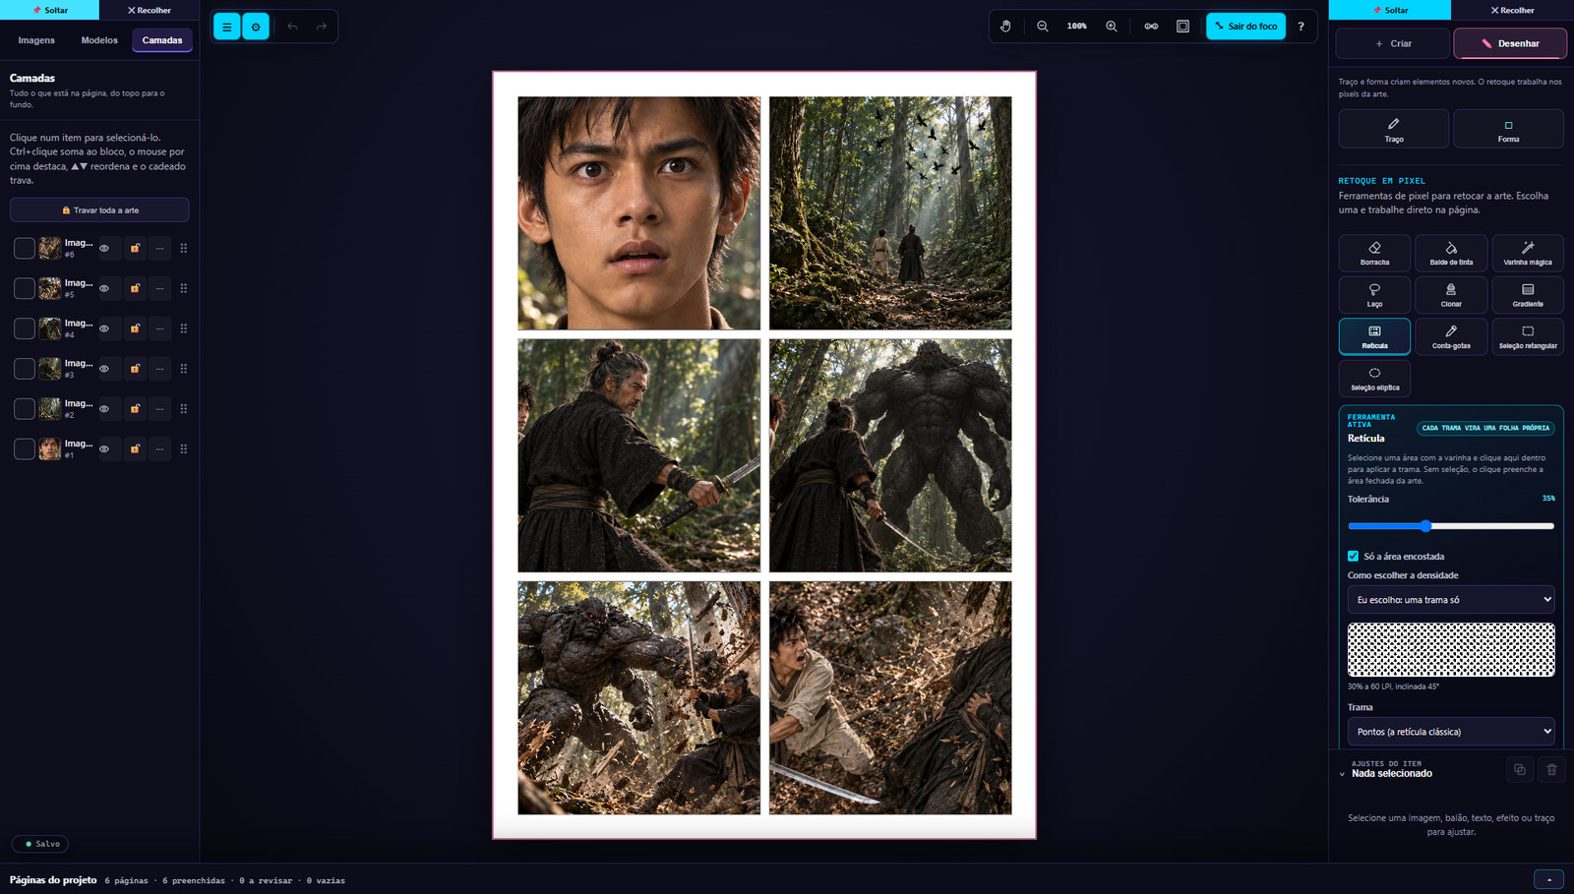The height and width of the screenshot is (894, 1574).
Task: Select the Conta-gotas eyedropper tool
Action: [1451, 336]
